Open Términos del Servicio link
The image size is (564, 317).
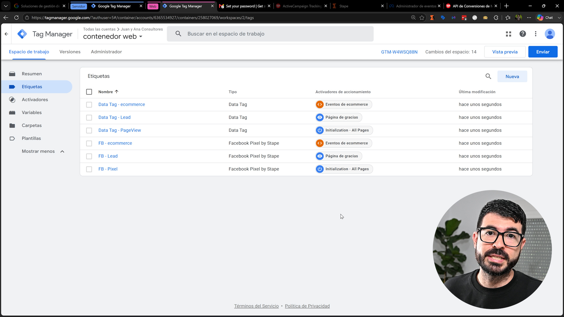pyautogui.click(x=256, y=306)
